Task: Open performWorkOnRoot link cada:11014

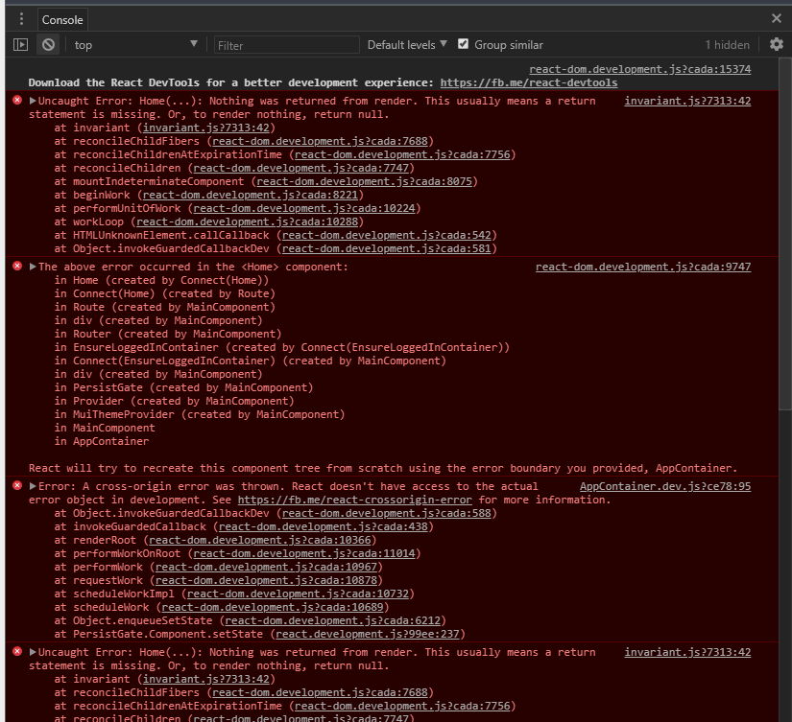Action: [x=304, y=554]
